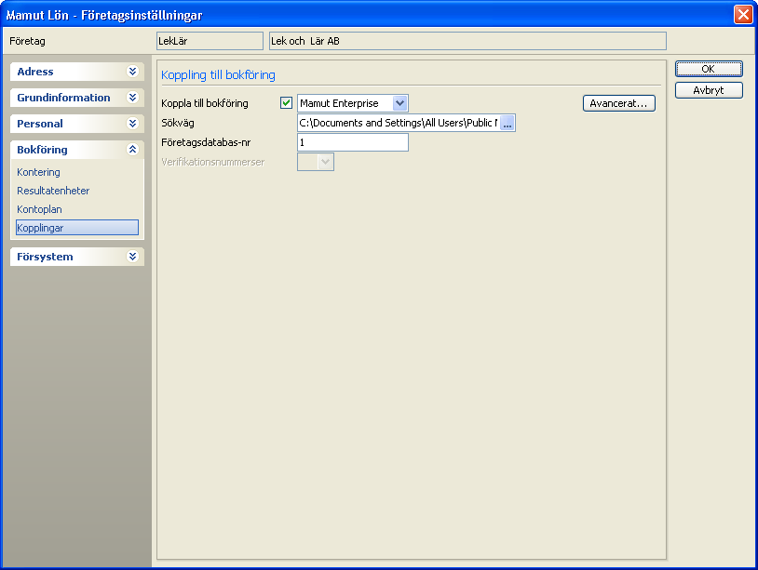This screenshot has height=570, width=758.
Task: Browse for the Sökväg path
Action: pos(508,123)
